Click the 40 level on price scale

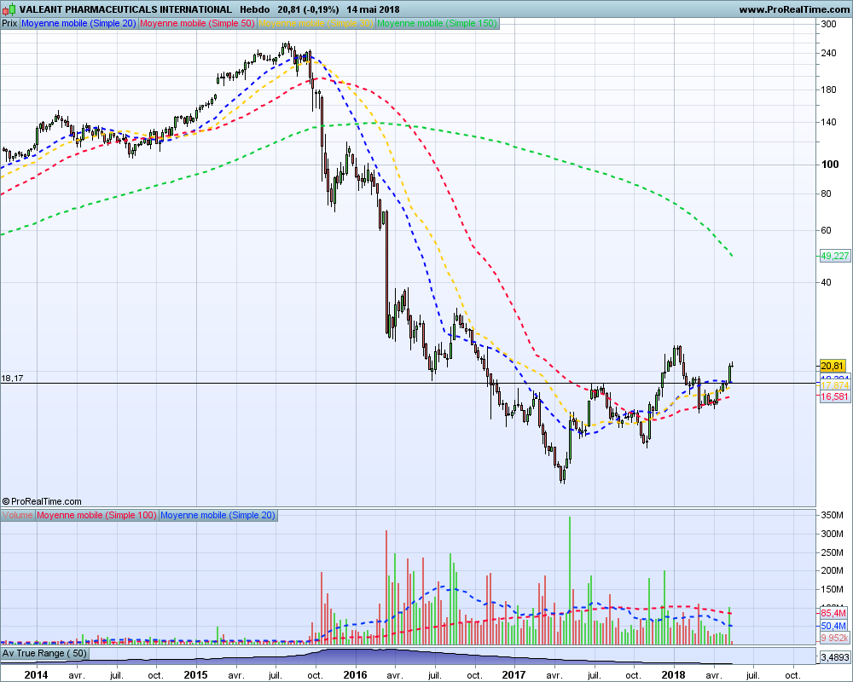click(x=826, y=282)
